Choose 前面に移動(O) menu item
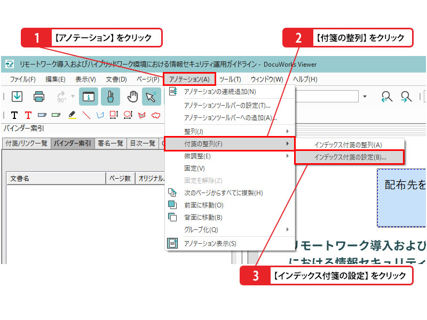The height and width of the screenshot is (320, 427). point(230,205)
